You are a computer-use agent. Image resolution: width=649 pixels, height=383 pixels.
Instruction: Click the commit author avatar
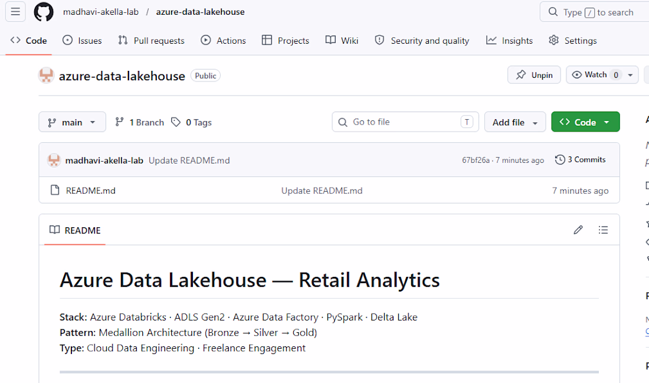click(54, 161)
